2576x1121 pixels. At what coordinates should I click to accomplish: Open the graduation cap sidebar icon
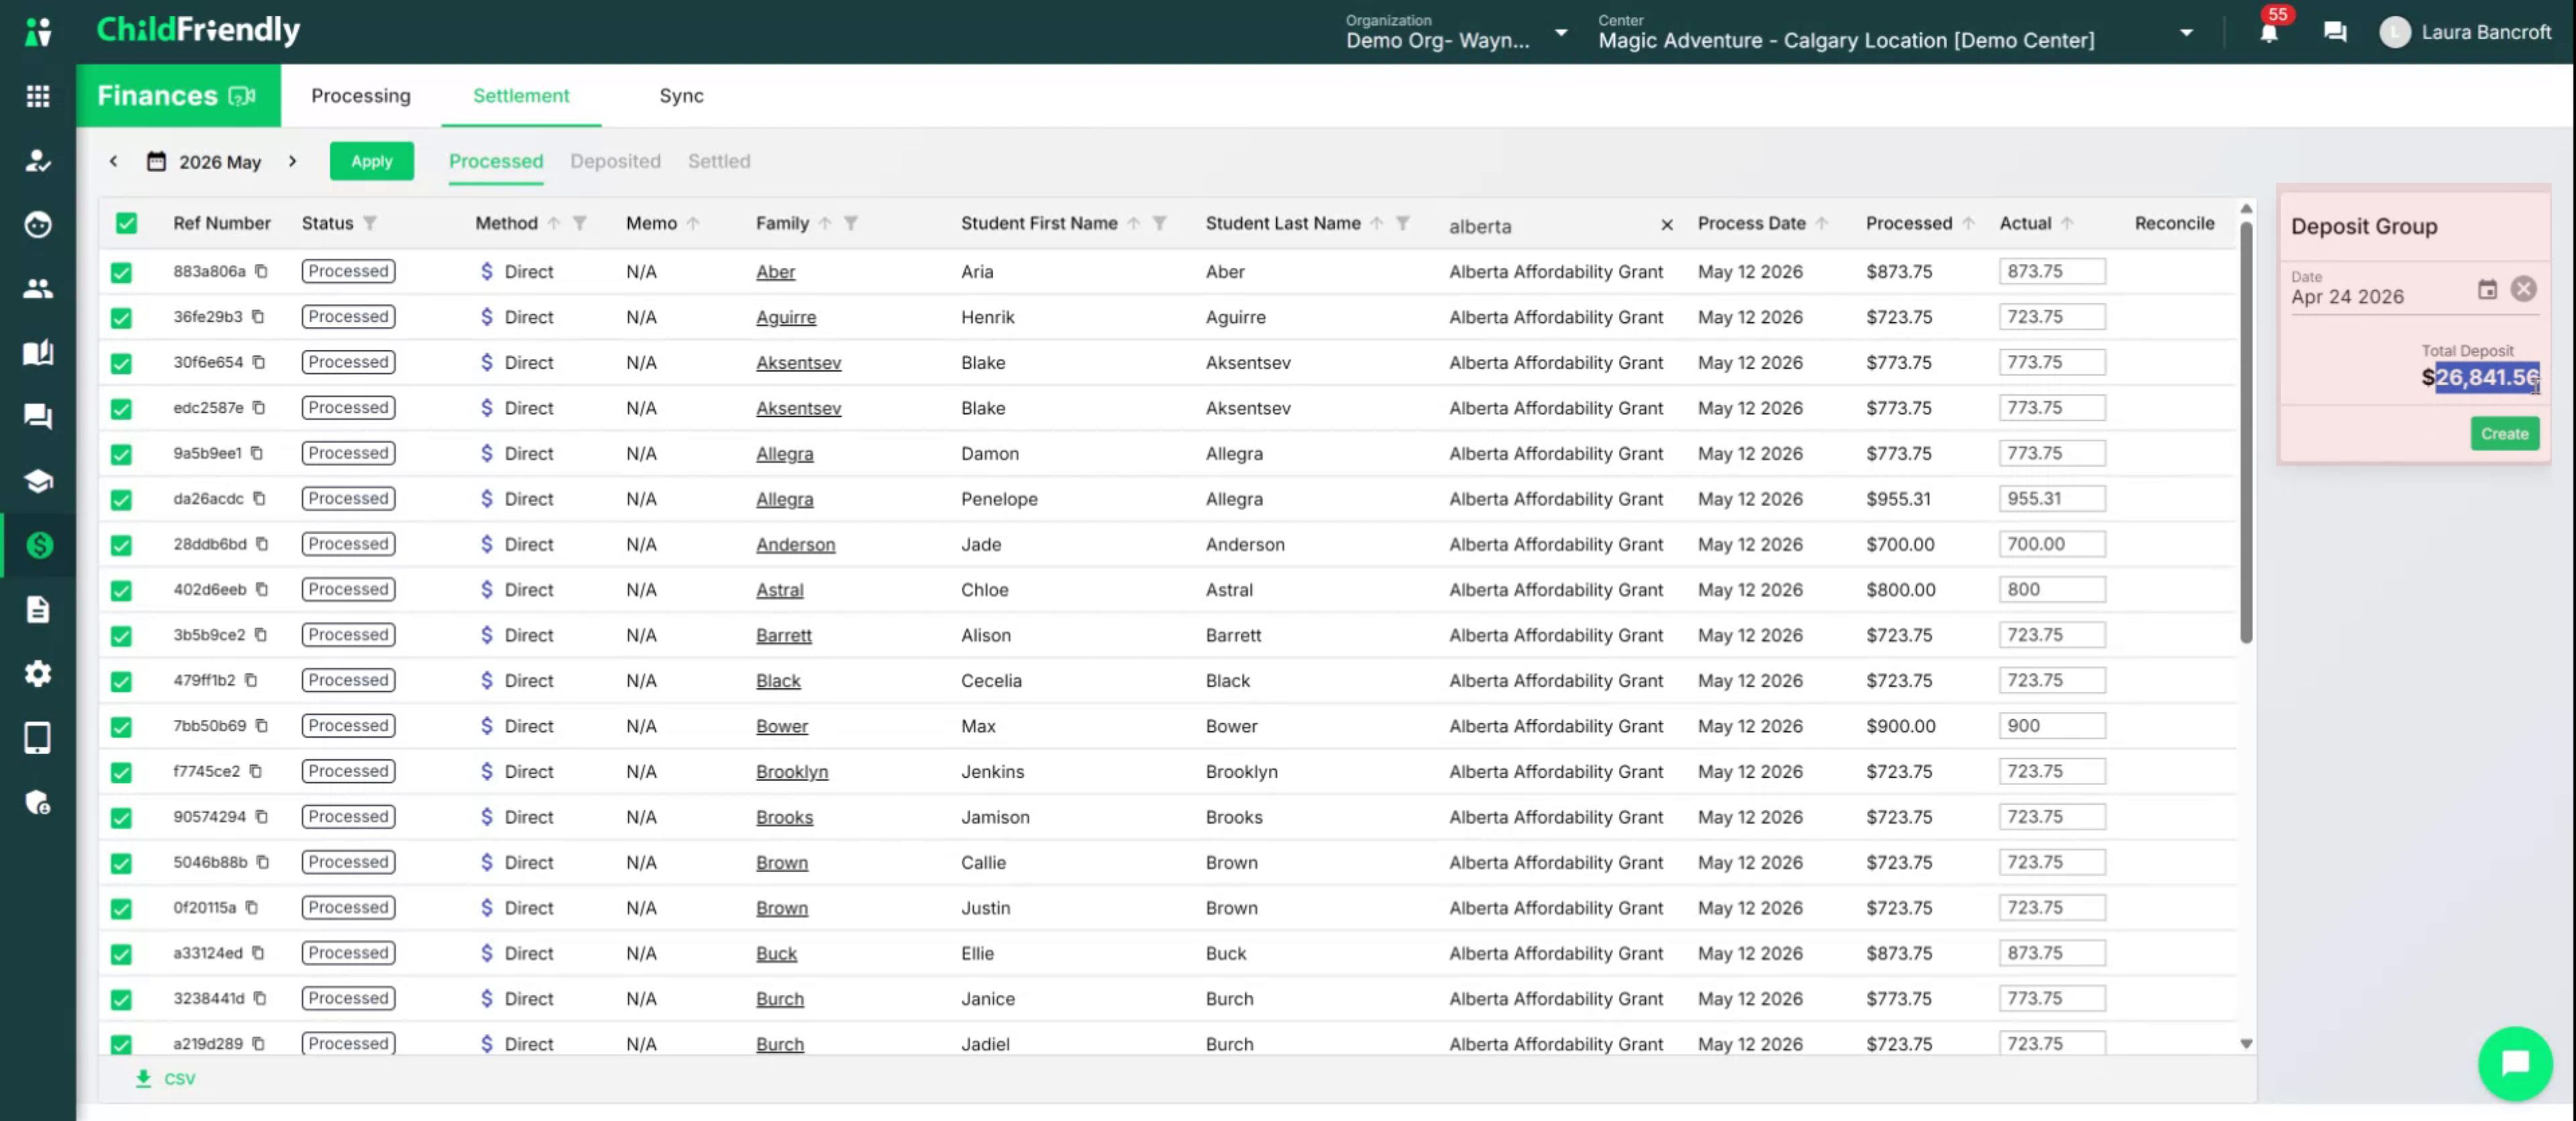click(x=38, y=481)
